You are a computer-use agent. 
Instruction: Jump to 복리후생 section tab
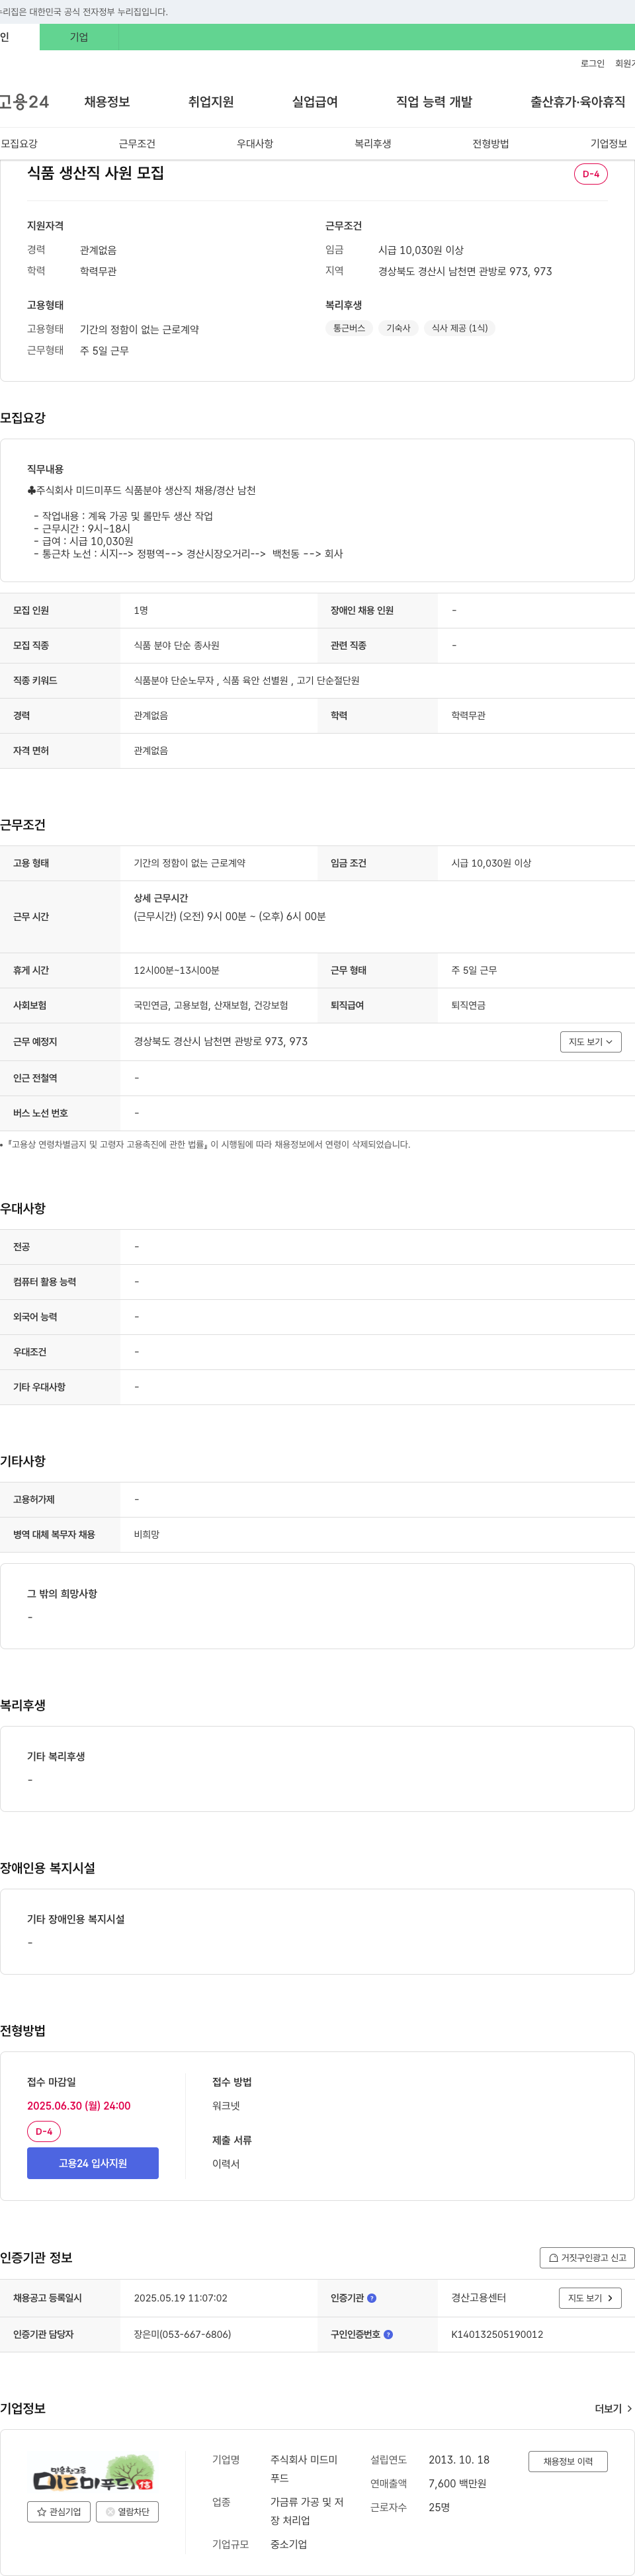(x=373, y=144)
